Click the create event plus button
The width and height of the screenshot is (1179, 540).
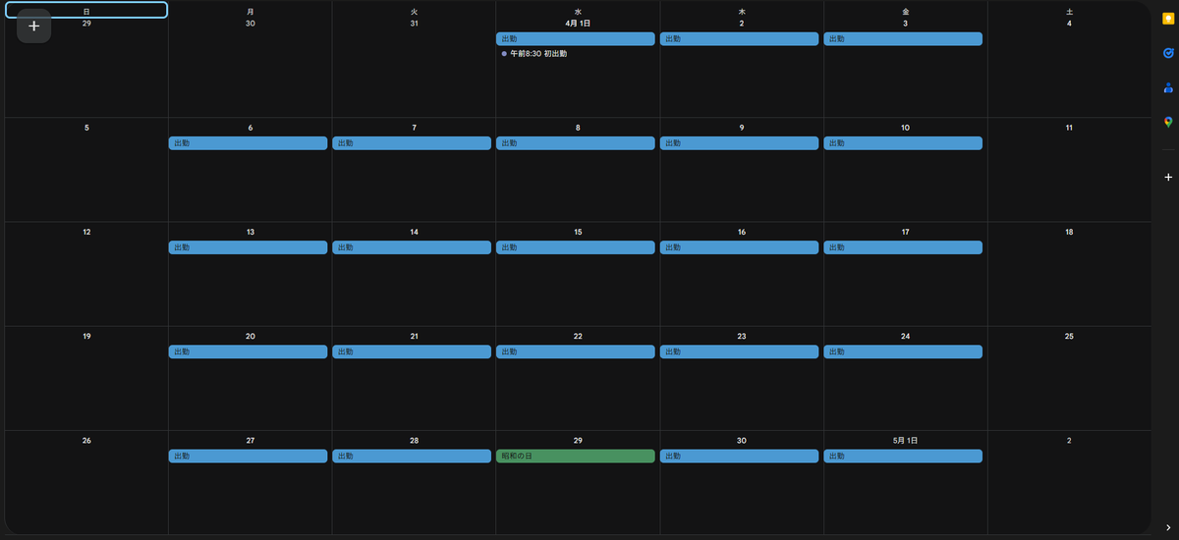click(33, 26)
